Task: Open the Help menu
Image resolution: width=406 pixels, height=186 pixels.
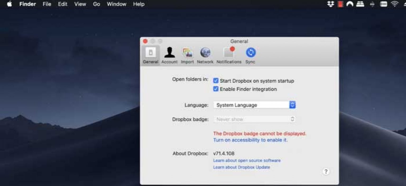Action: tap(139, 4)
